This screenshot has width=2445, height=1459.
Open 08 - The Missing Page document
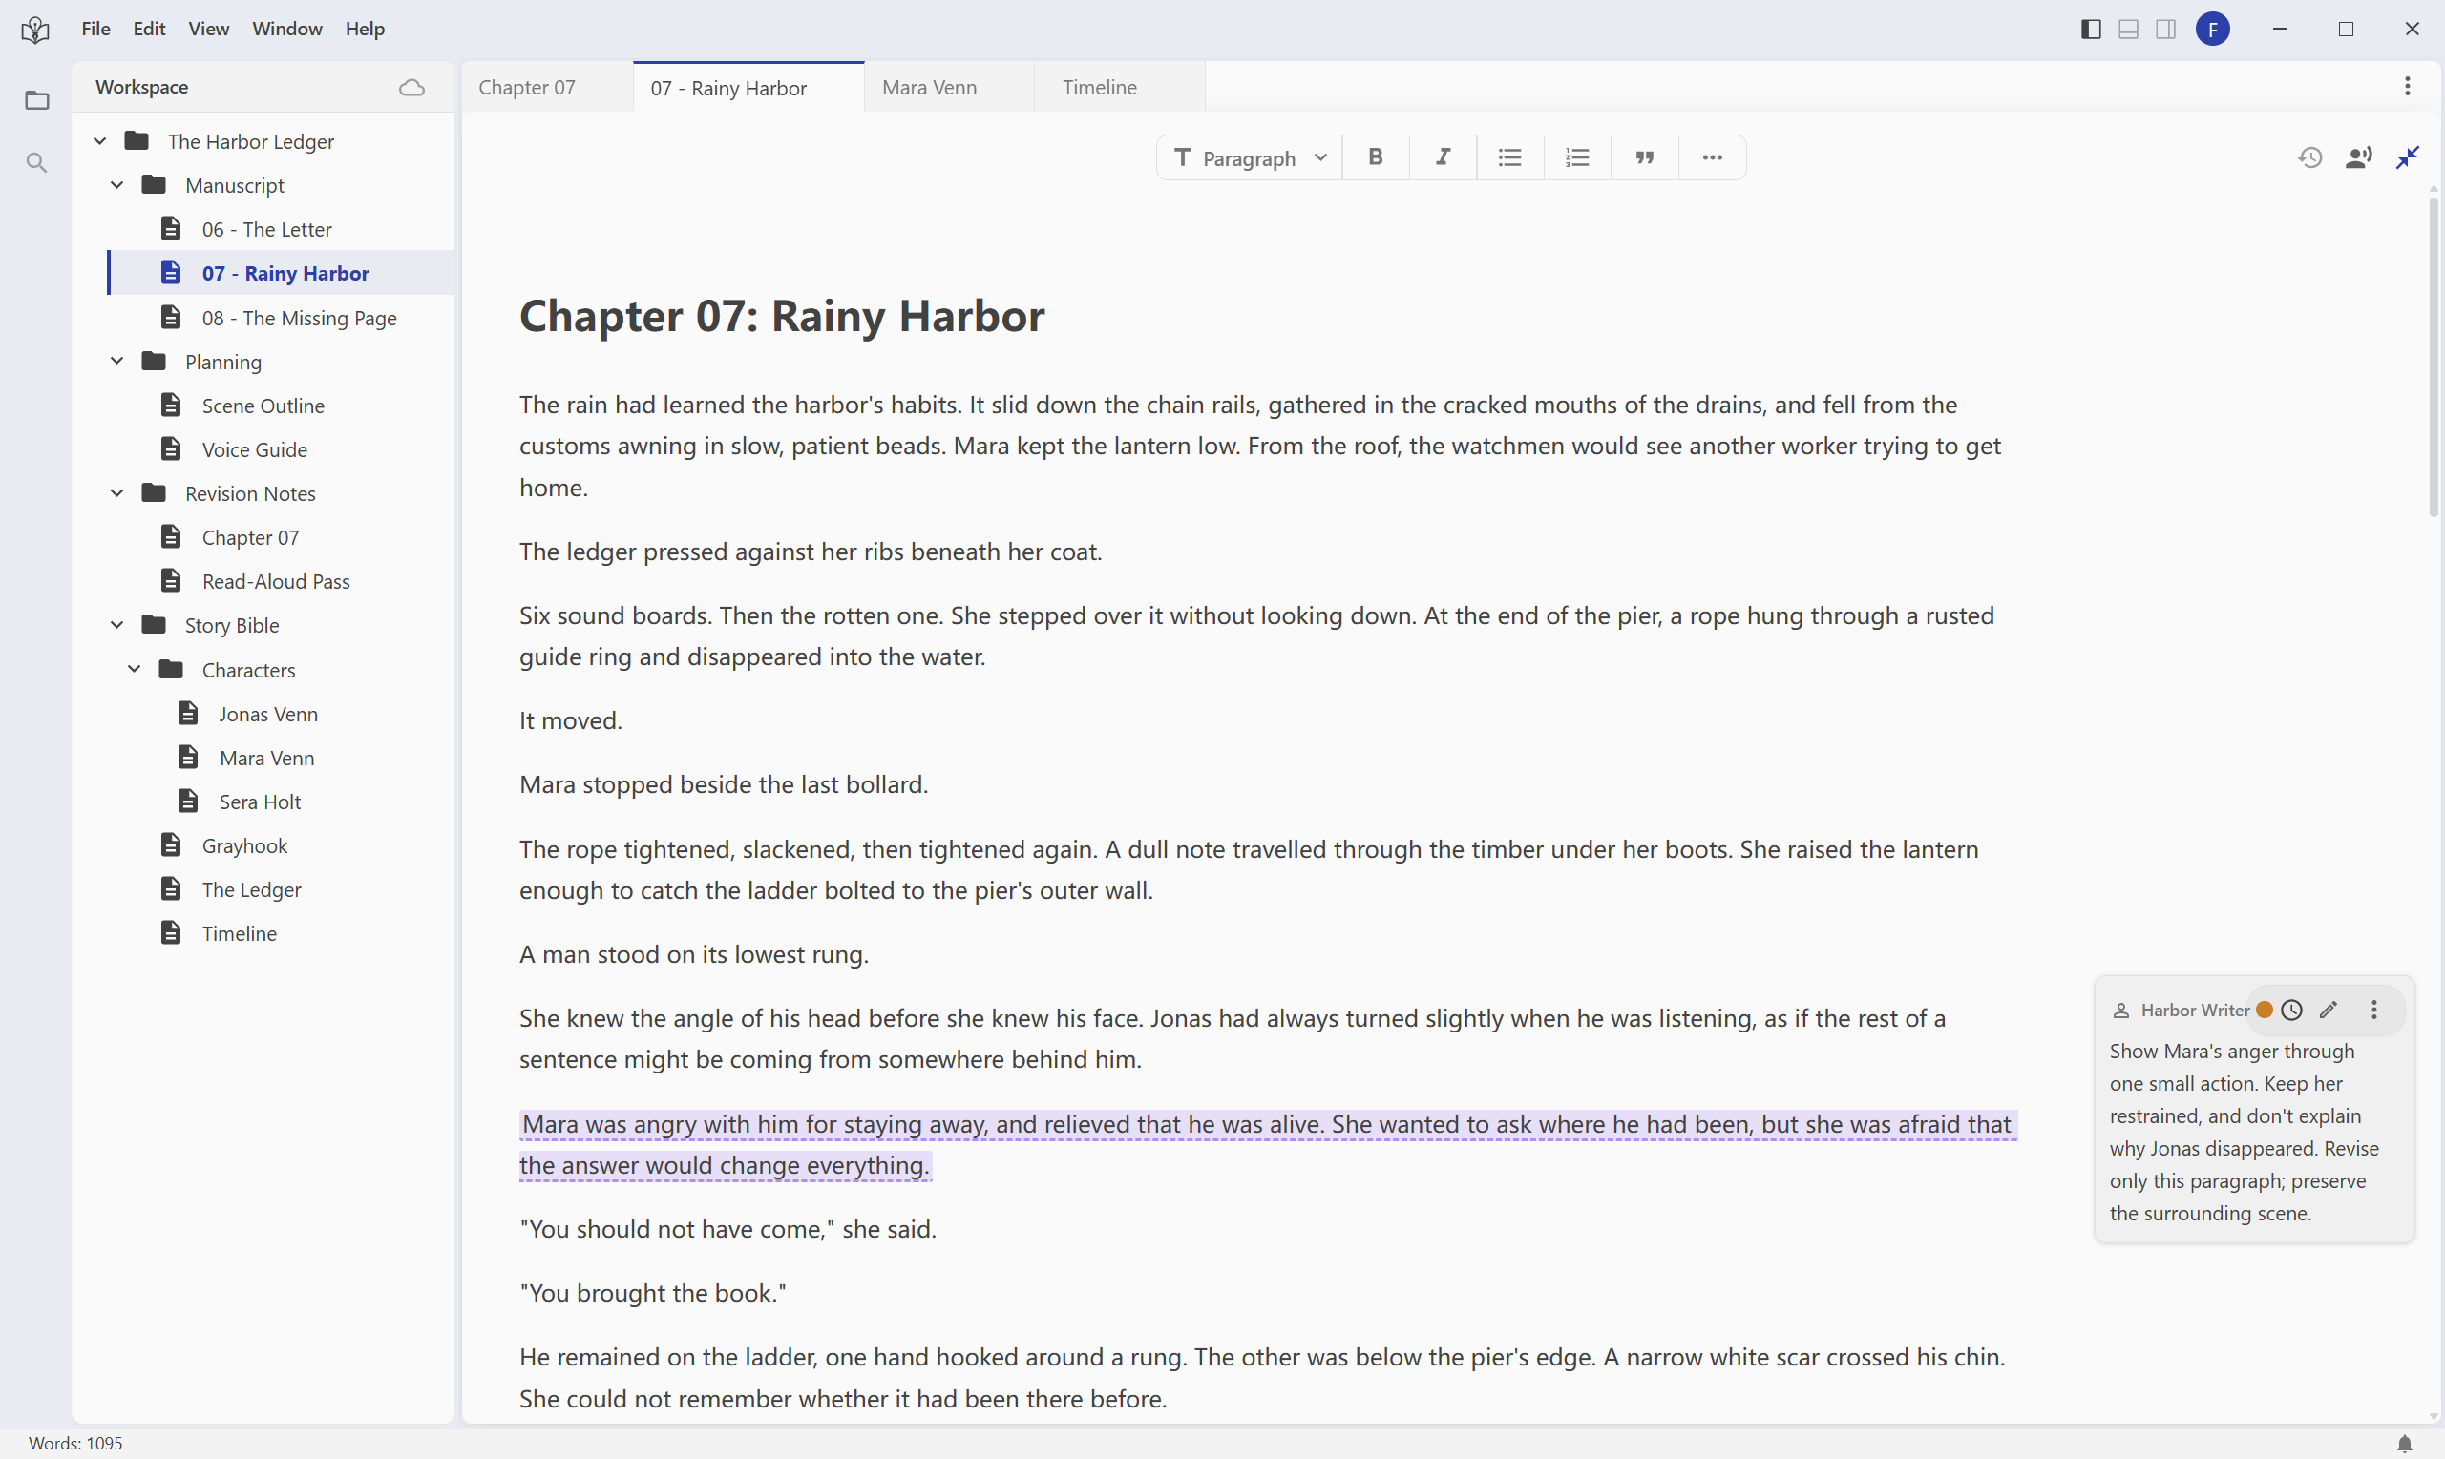[281, 318]
